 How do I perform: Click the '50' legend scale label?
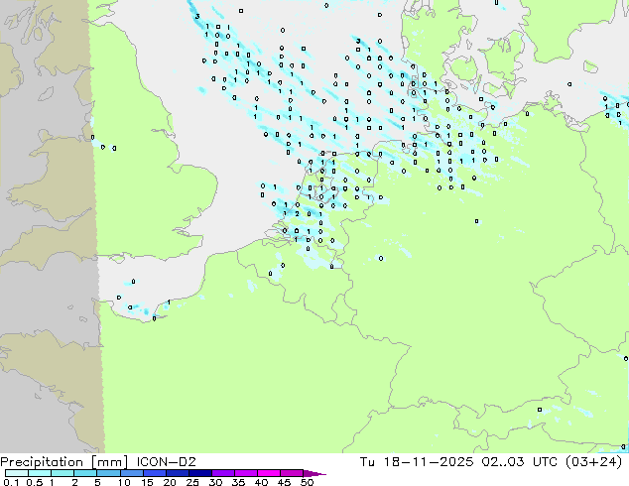tap(307, 482)
